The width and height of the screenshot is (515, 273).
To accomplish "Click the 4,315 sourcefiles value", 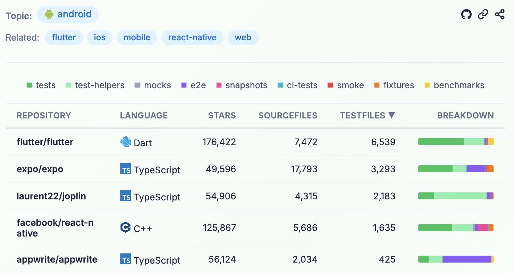I will tap(306, 196).
